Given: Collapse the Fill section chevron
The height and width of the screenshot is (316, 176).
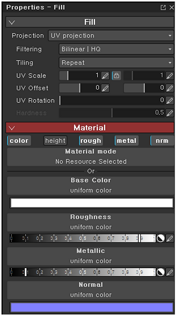Looking at the screenshot, I should click(12, 22).
